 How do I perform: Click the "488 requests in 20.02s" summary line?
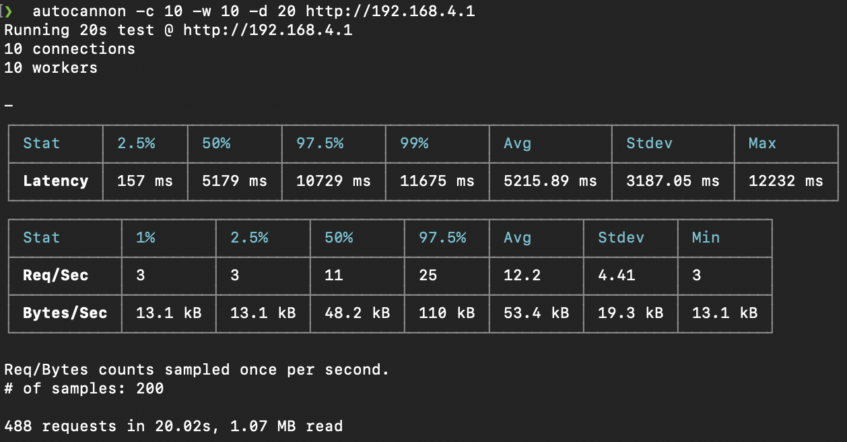[x=173, y=427]
